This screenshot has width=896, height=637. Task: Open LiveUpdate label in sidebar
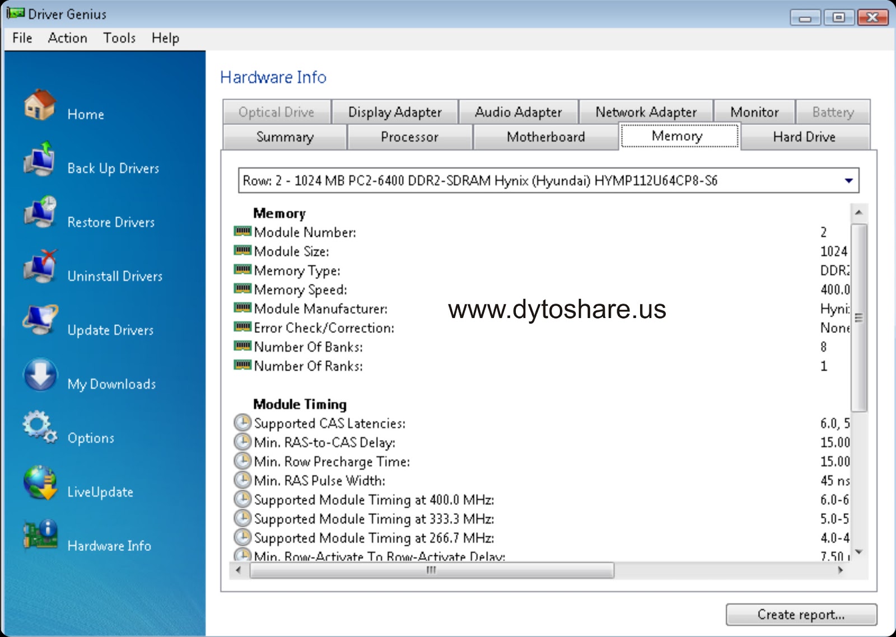click(100, 492)
